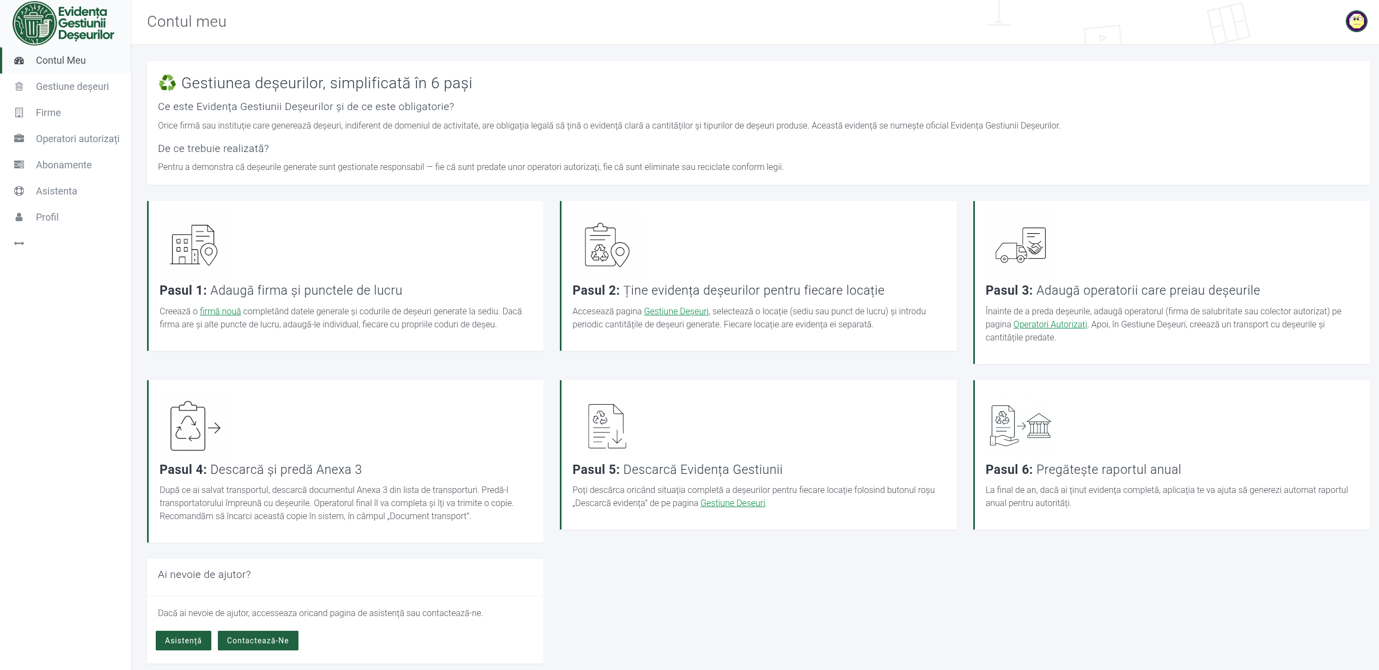The width and height of the screenshot is (1379, 670).
Task: Click the briefcase icon for Operatori autorizați
Action: (19, 138)
